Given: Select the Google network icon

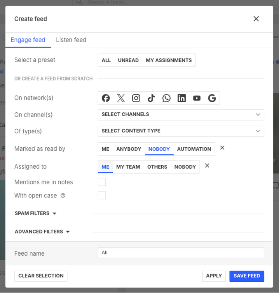Looking at the screenshot, I should pos(212,98).
